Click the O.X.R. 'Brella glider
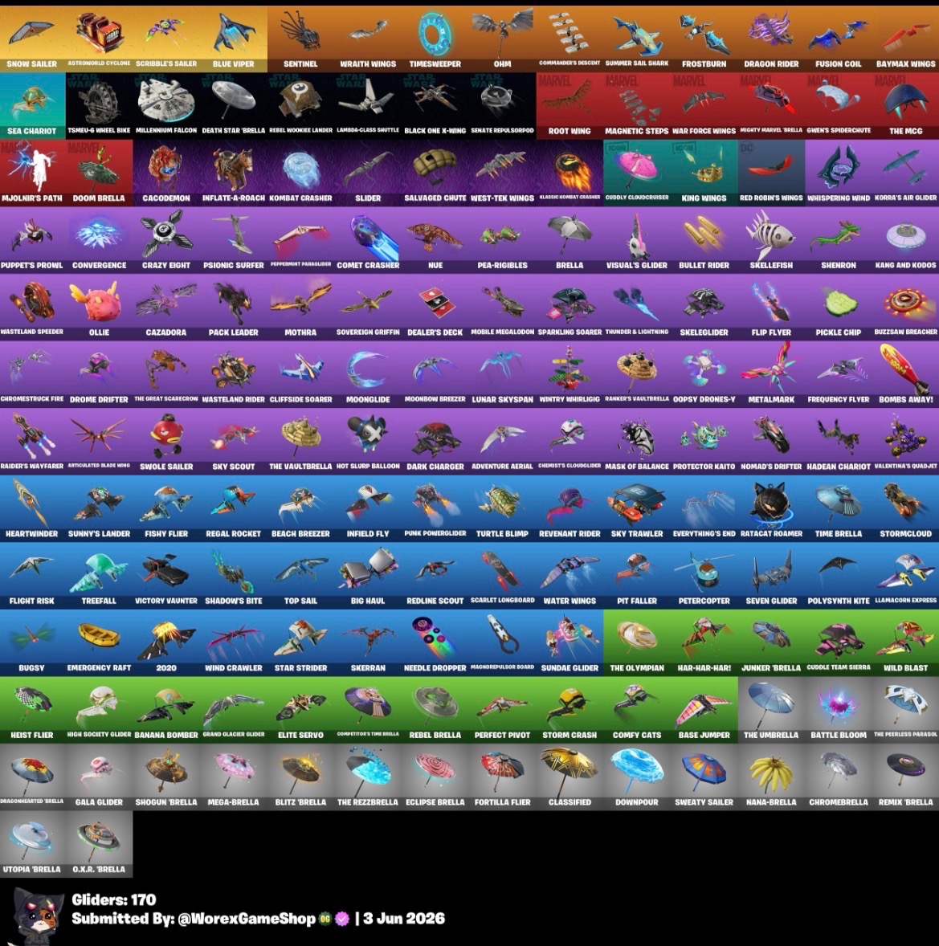This screenshot has width=939, height=946. click(x=99, y=843)
